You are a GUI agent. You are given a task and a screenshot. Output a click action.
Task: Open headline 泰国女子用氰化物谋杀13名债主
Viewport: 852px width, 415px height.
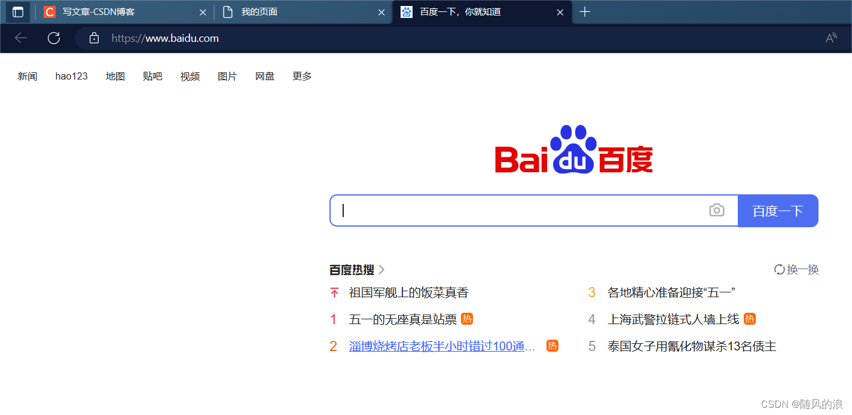(692, 346)
